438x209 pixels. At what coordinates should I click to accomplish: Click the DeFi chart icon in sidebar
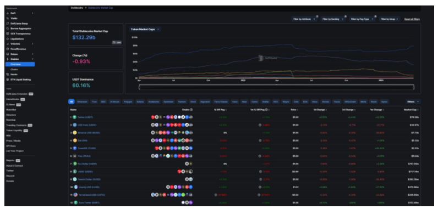[8, 13]
